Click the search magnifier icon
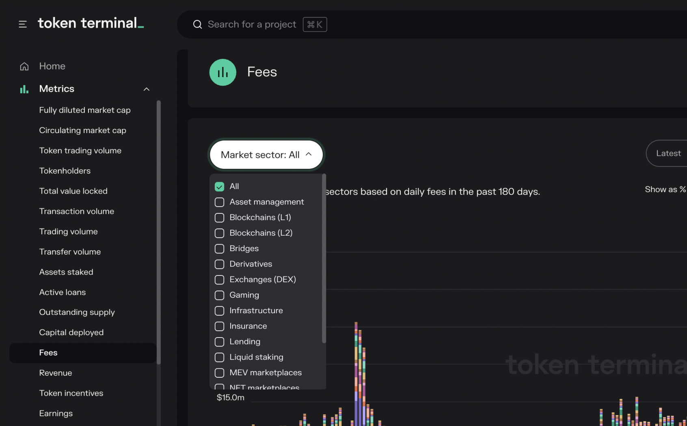Viewport: 687px width, 426px height. (198, 24)
